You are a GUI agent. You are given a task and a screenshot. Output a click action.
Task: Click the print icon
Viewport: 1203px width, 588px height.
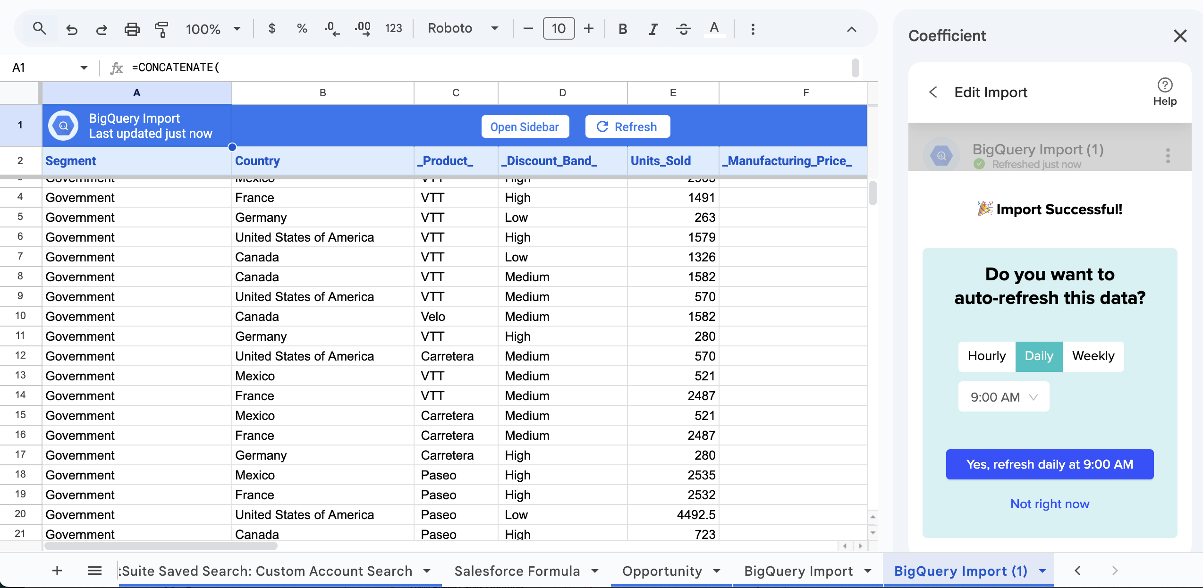[132, 29]
